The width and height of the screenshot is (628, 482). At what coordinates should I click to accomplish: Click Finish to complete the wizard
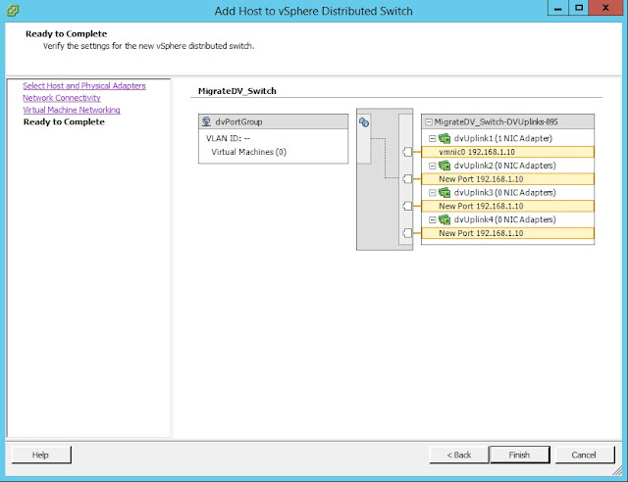[x=519, y=455]
